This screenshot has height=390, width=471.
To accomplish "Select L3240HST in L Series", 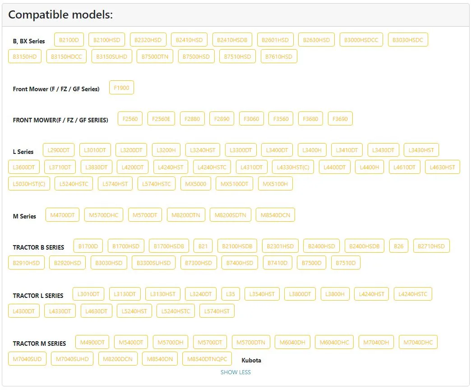I will [203, 150].
